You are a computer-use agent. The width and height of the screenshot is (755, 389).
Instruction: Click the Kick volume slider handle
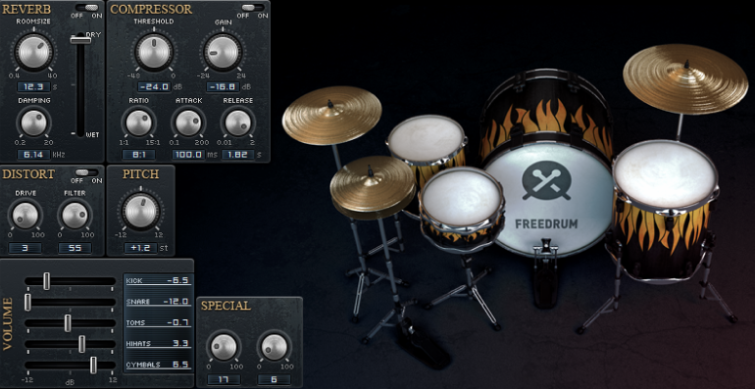[46, 281]
